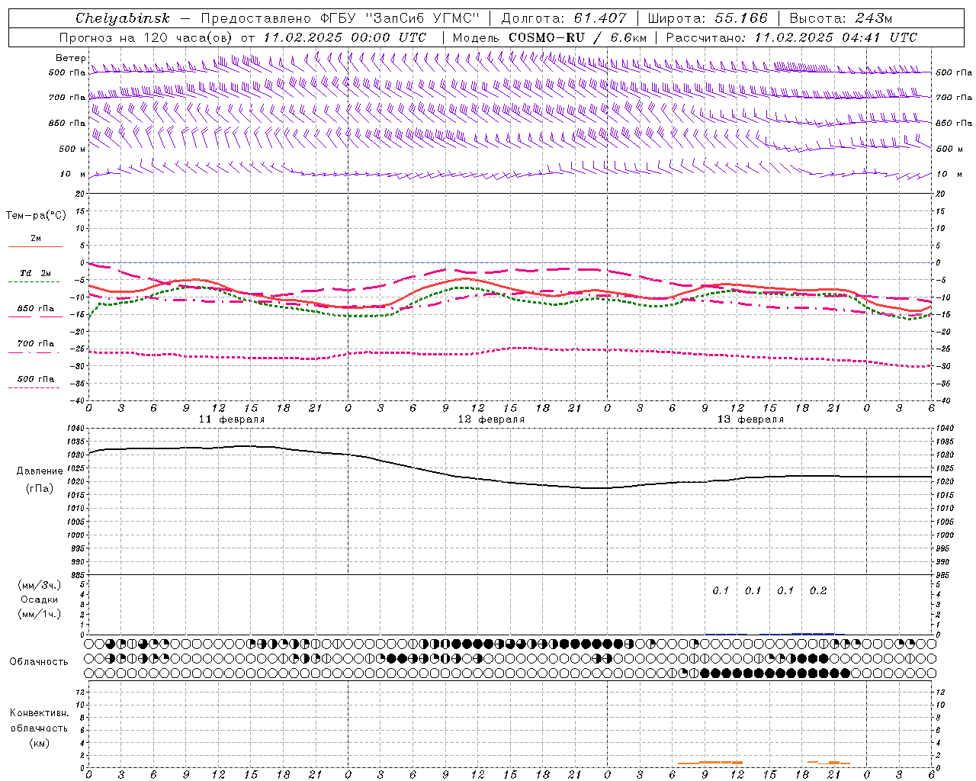Viewport: 976px width, 781px height.
Task: Select the 'Модель COSMO-RU / 6.6км' text
Action: point(550,37)
